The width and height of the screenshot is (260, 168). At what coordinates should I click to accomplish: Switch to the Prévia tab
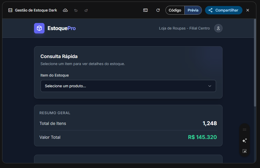pyautogui.click(x=193, y=10)
